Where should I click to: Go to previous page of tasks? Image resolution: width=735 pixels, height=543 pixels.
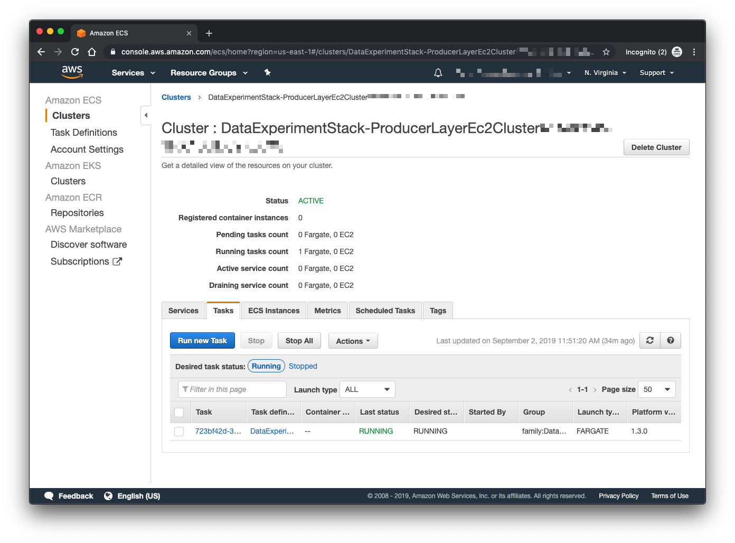click(x=570, y=390)
